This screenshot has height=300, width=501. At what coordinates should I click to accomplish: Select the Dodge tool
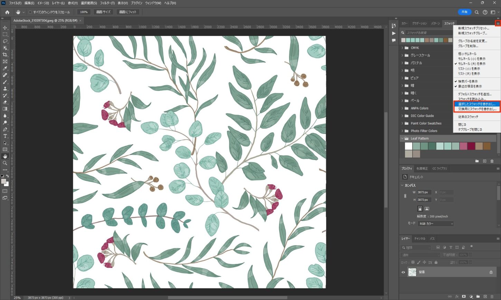pos(5,122)
